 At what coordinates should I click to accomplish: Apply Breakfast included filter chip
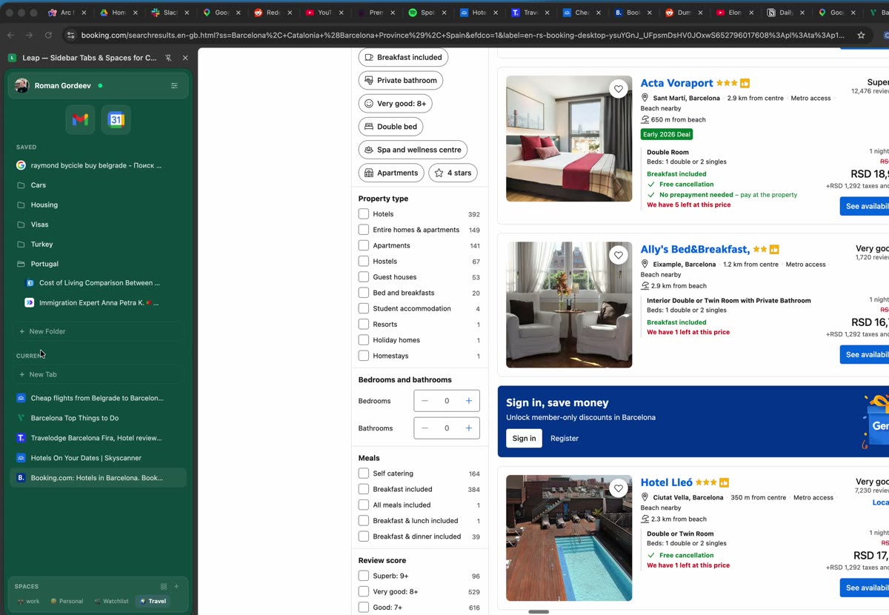click(x=403, y=57)
